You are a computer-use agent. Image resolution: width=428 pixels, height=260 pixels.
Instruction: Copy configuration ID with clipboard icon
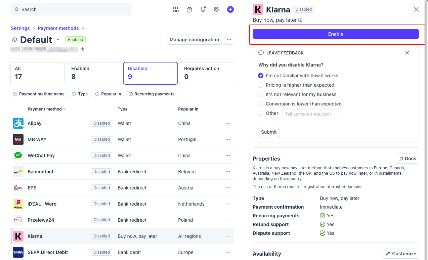pyautogui.click(x=82, y=50)
